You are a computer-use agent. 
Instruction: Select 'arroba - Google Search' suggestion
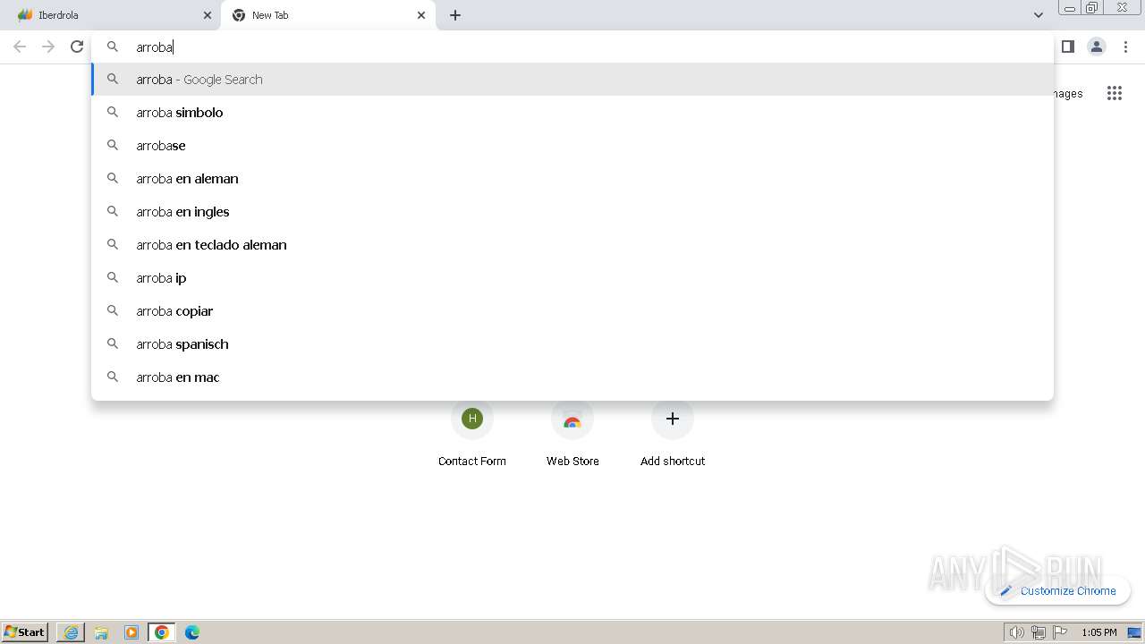(x=572, y=80)
